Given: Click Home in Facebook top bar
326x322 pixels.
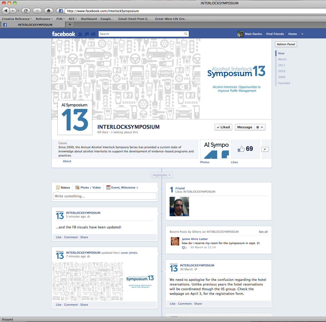Looking at the screenshot, I should point(293,34).
